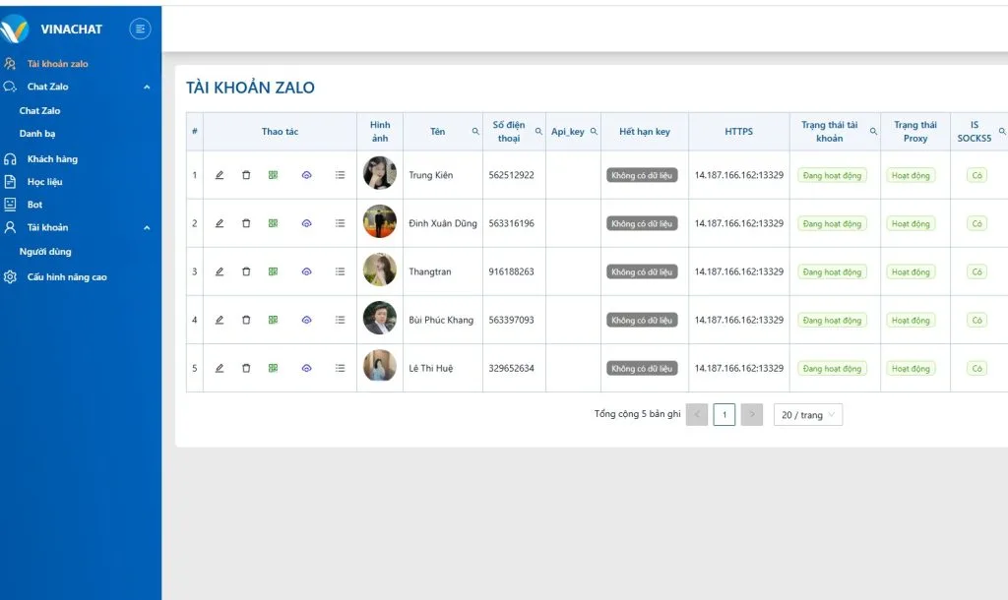Go to Cấu hình nâng cao settings
This screenshot has width=1008, height=600.
click(67, 277)
